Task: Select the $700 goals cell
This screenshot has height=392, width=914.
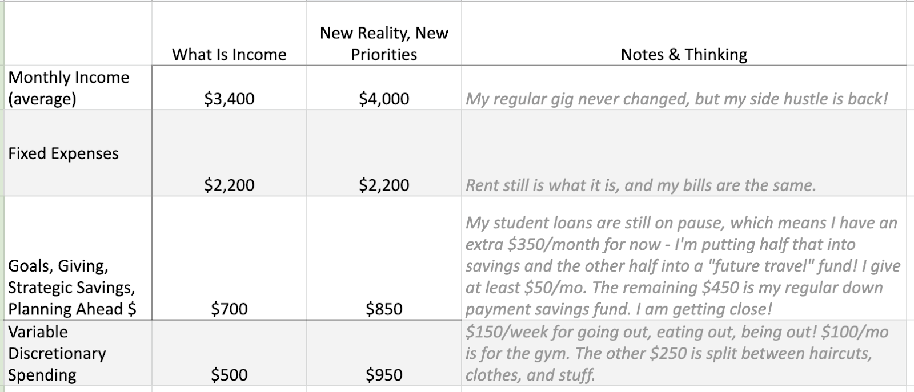Action: click(229, 258)
